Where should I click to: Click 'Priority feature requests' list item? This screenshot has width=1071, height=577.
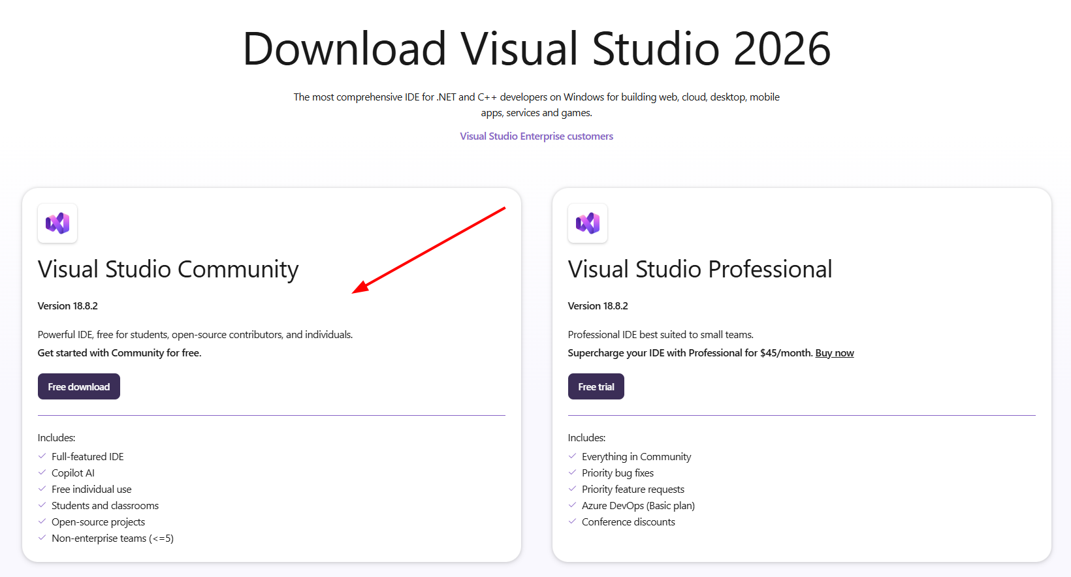click(633, 490)
